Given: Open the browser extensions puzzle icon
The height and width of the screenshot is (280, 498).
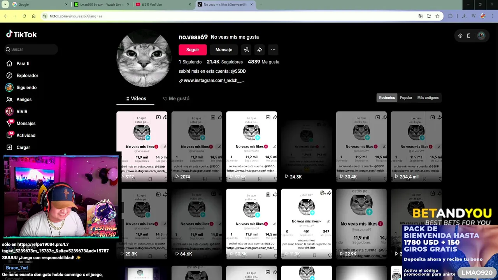Looking at the screenshot, I should pyautogui.click(x=451, y=16).
